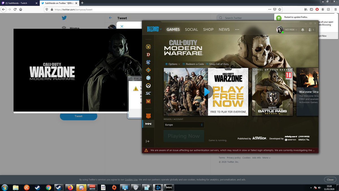Select Warcraft III icon in sidebar
The height and width of the screenshot is (191, 339).
[x=148, y=101]
